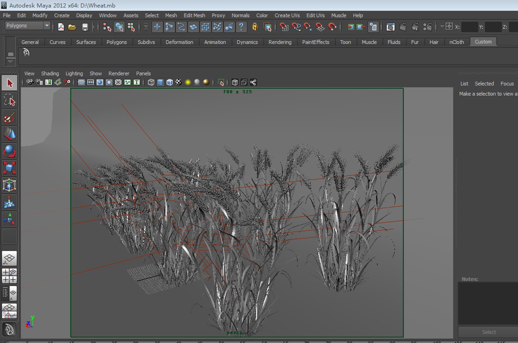518x343 pixels.
Task: Open the Create UVs menu
Action: pos(287,15)
